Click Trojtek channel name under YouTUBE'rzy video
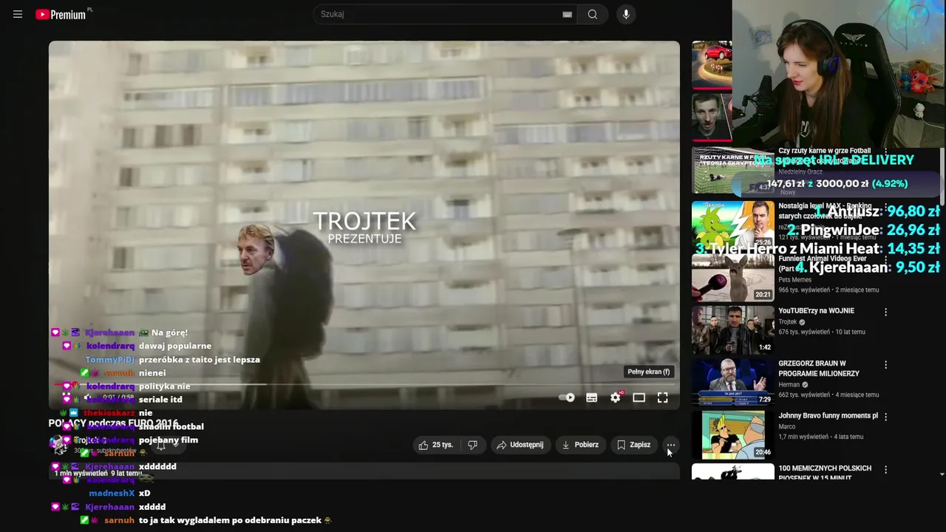This screenshot has width=946, height=532. [788, 322]
